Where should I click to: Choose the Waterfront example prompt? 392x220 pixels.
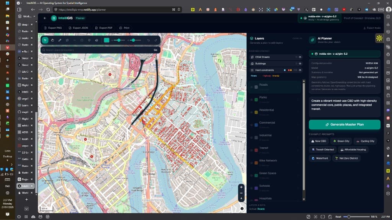[x=320, y=158]
